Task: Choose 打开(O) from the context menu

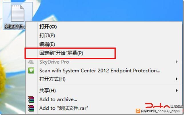Action: click(x=104, y=27)
